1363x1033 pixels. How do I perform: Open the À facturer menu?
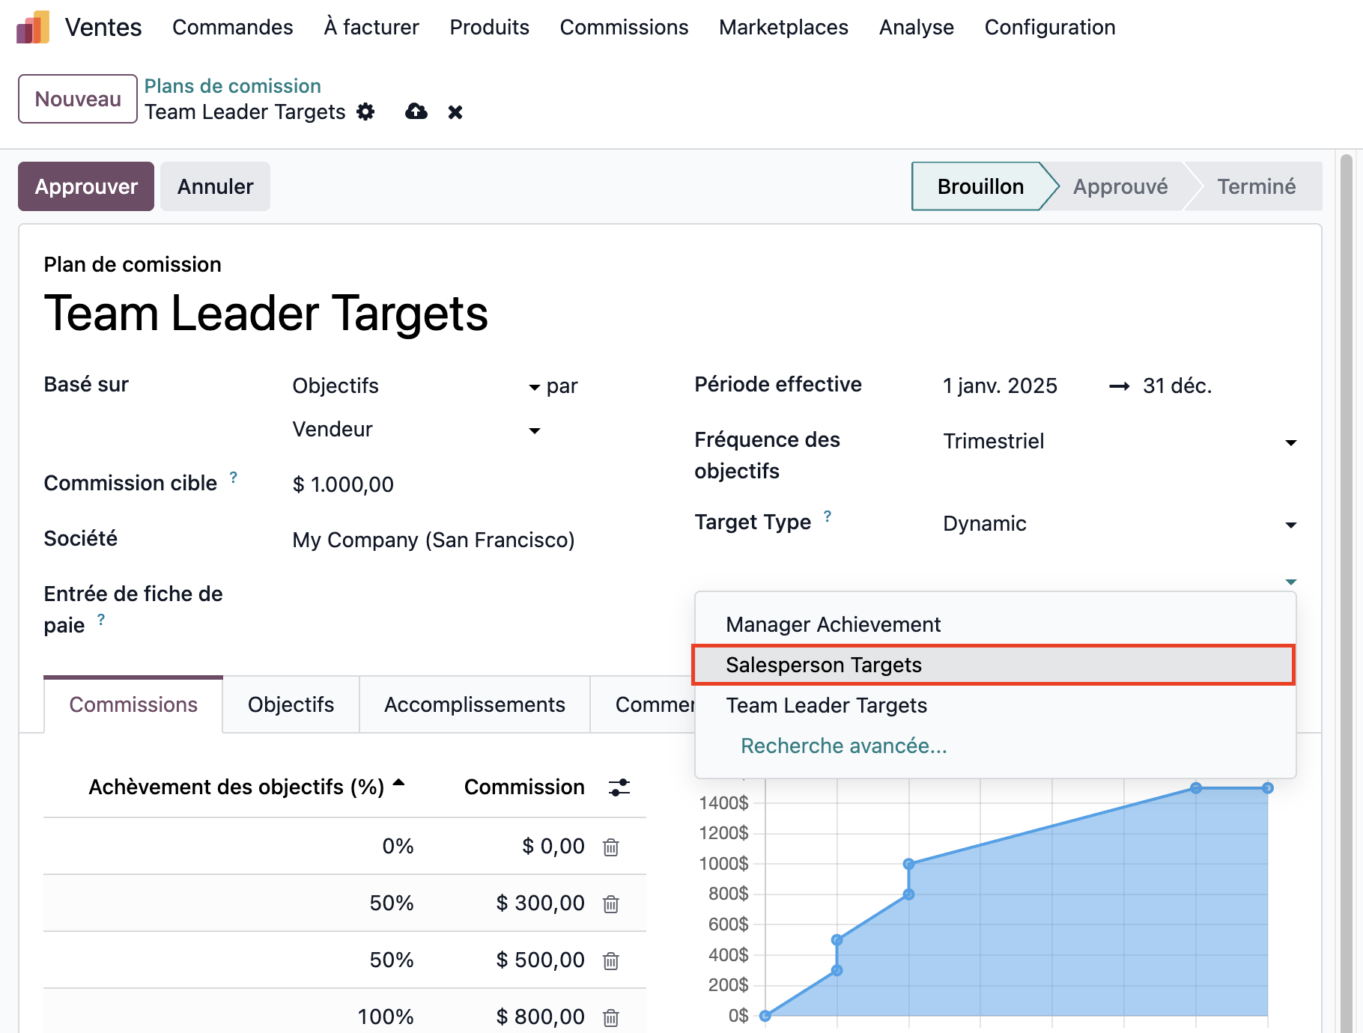371,28
